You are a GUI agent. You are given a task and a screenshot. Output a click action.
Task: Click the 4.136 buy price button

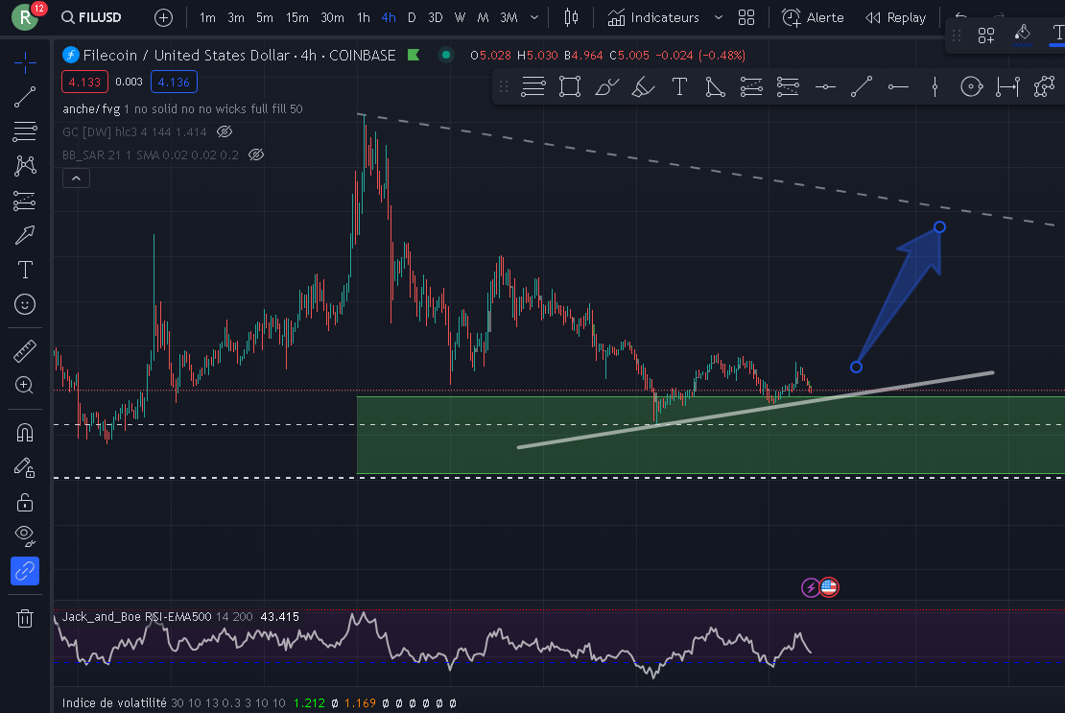click(x=174, y=83)
